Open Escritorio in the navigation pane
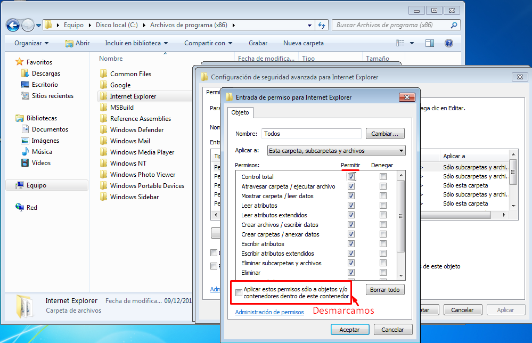 click(45, 85)
